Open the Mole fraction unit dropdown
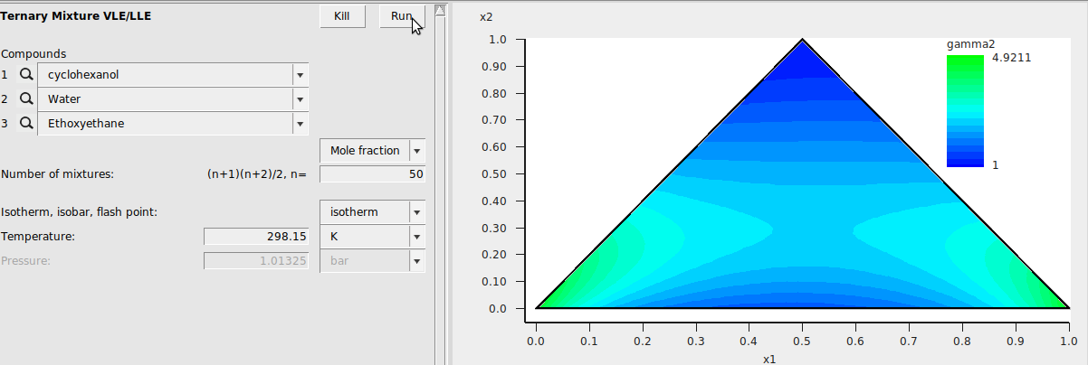The height and width of the screenshot is (365, 1088). coord(416,151)
